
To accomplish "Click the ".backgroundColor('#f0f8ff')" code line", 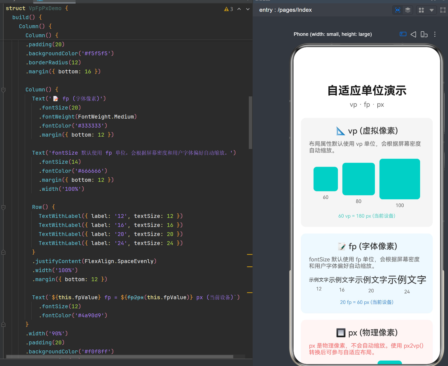I will tap(70, 351).
